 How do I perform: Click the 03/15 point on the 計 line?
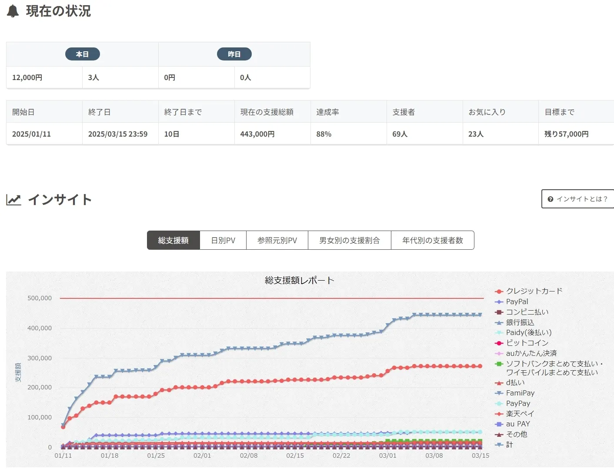480,315
